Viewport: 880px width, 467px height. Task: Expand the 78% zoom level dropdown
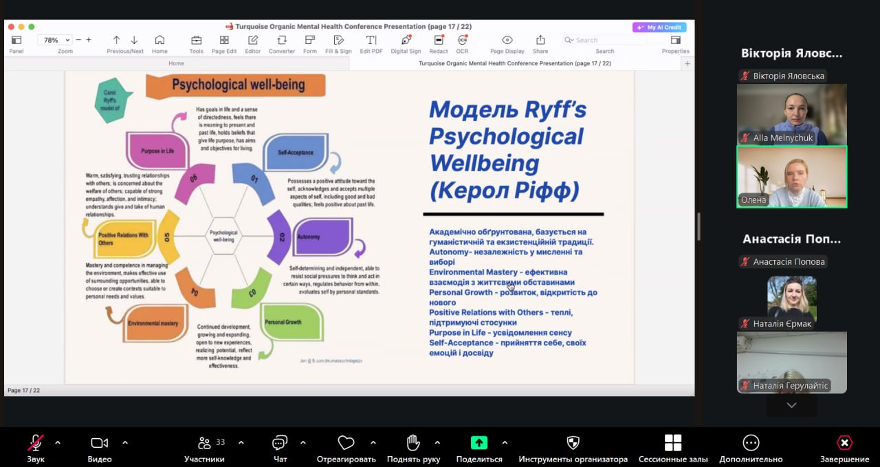(x=55, y=41)
